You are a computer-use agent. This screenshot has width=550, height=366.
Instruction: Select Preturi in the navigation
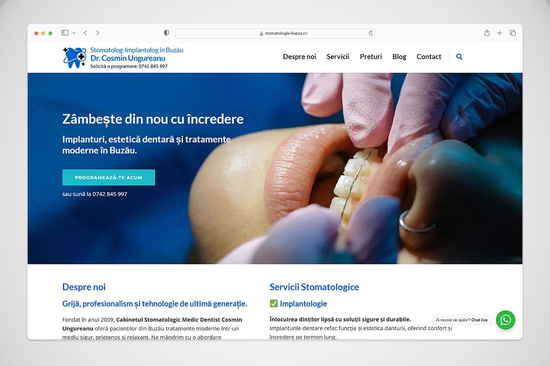(x=371, y=57)
